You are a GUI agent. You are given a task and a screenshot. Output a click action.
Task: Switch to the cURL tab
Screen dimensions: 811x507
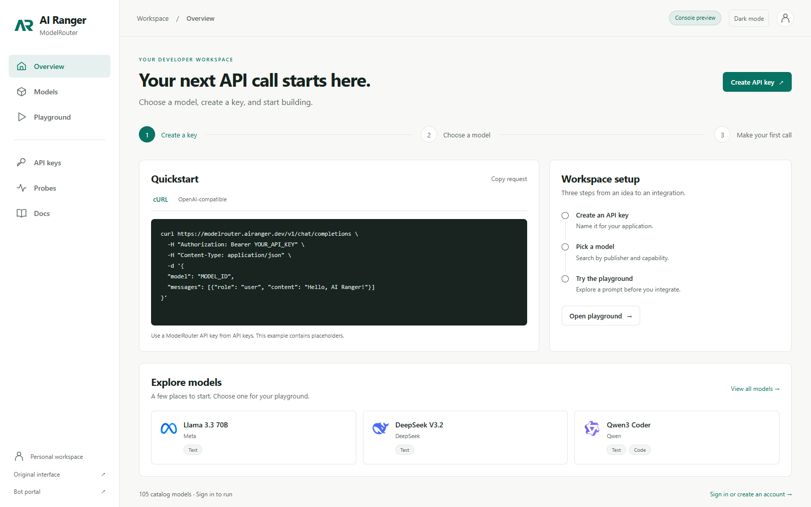click(161, 200)
